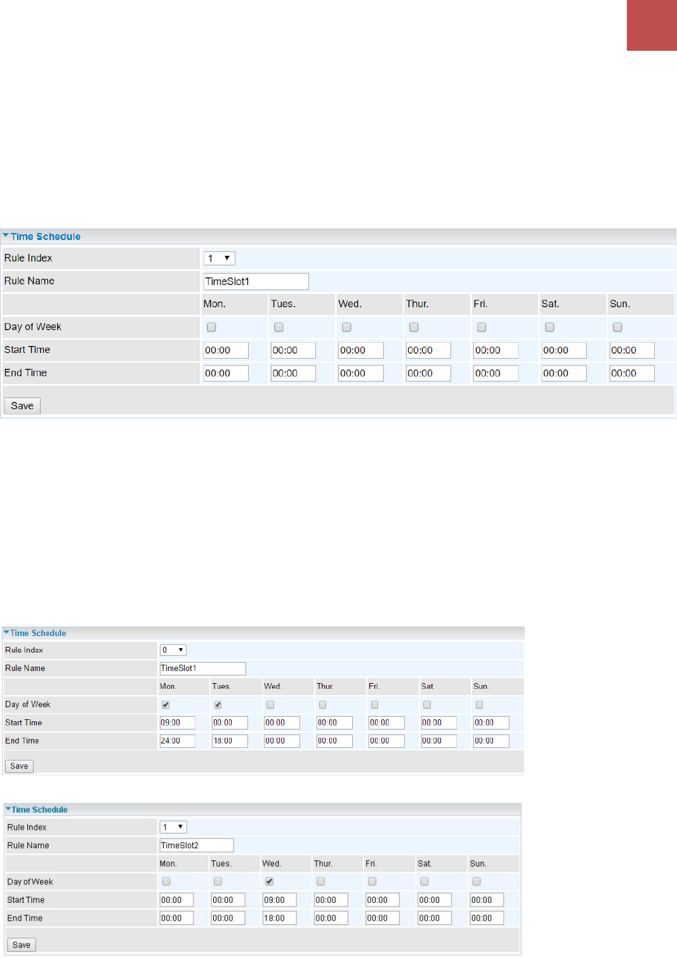Screen dimensions: 677x958
Task: Check the Sun. checkbox in the top panel
Action: pyautogui.click(x=617, y=327)
